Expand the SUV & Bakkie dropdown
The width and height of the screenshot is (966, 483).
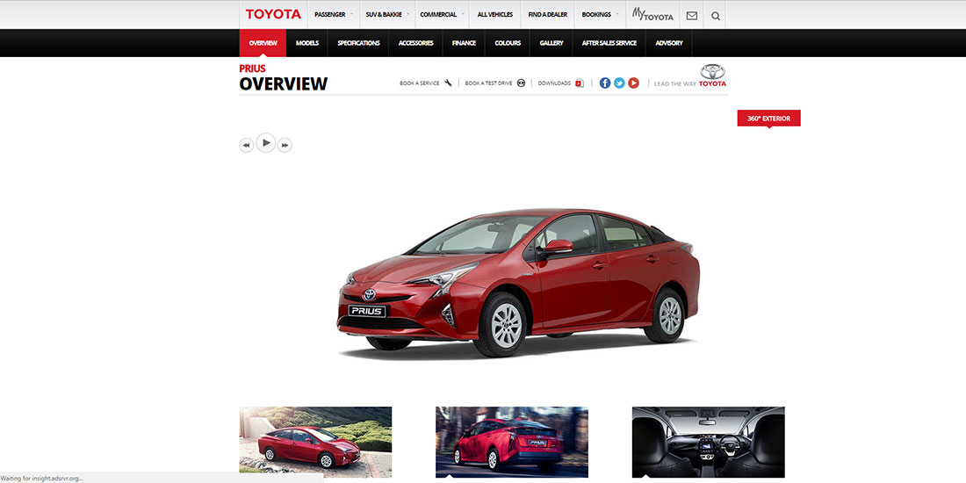(387, 15)
